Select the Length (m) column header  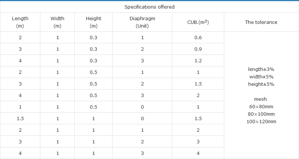20,22
